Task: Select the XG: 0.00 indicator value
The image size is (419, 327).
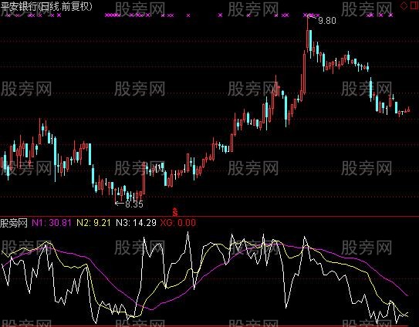Action: coord(178,223)
